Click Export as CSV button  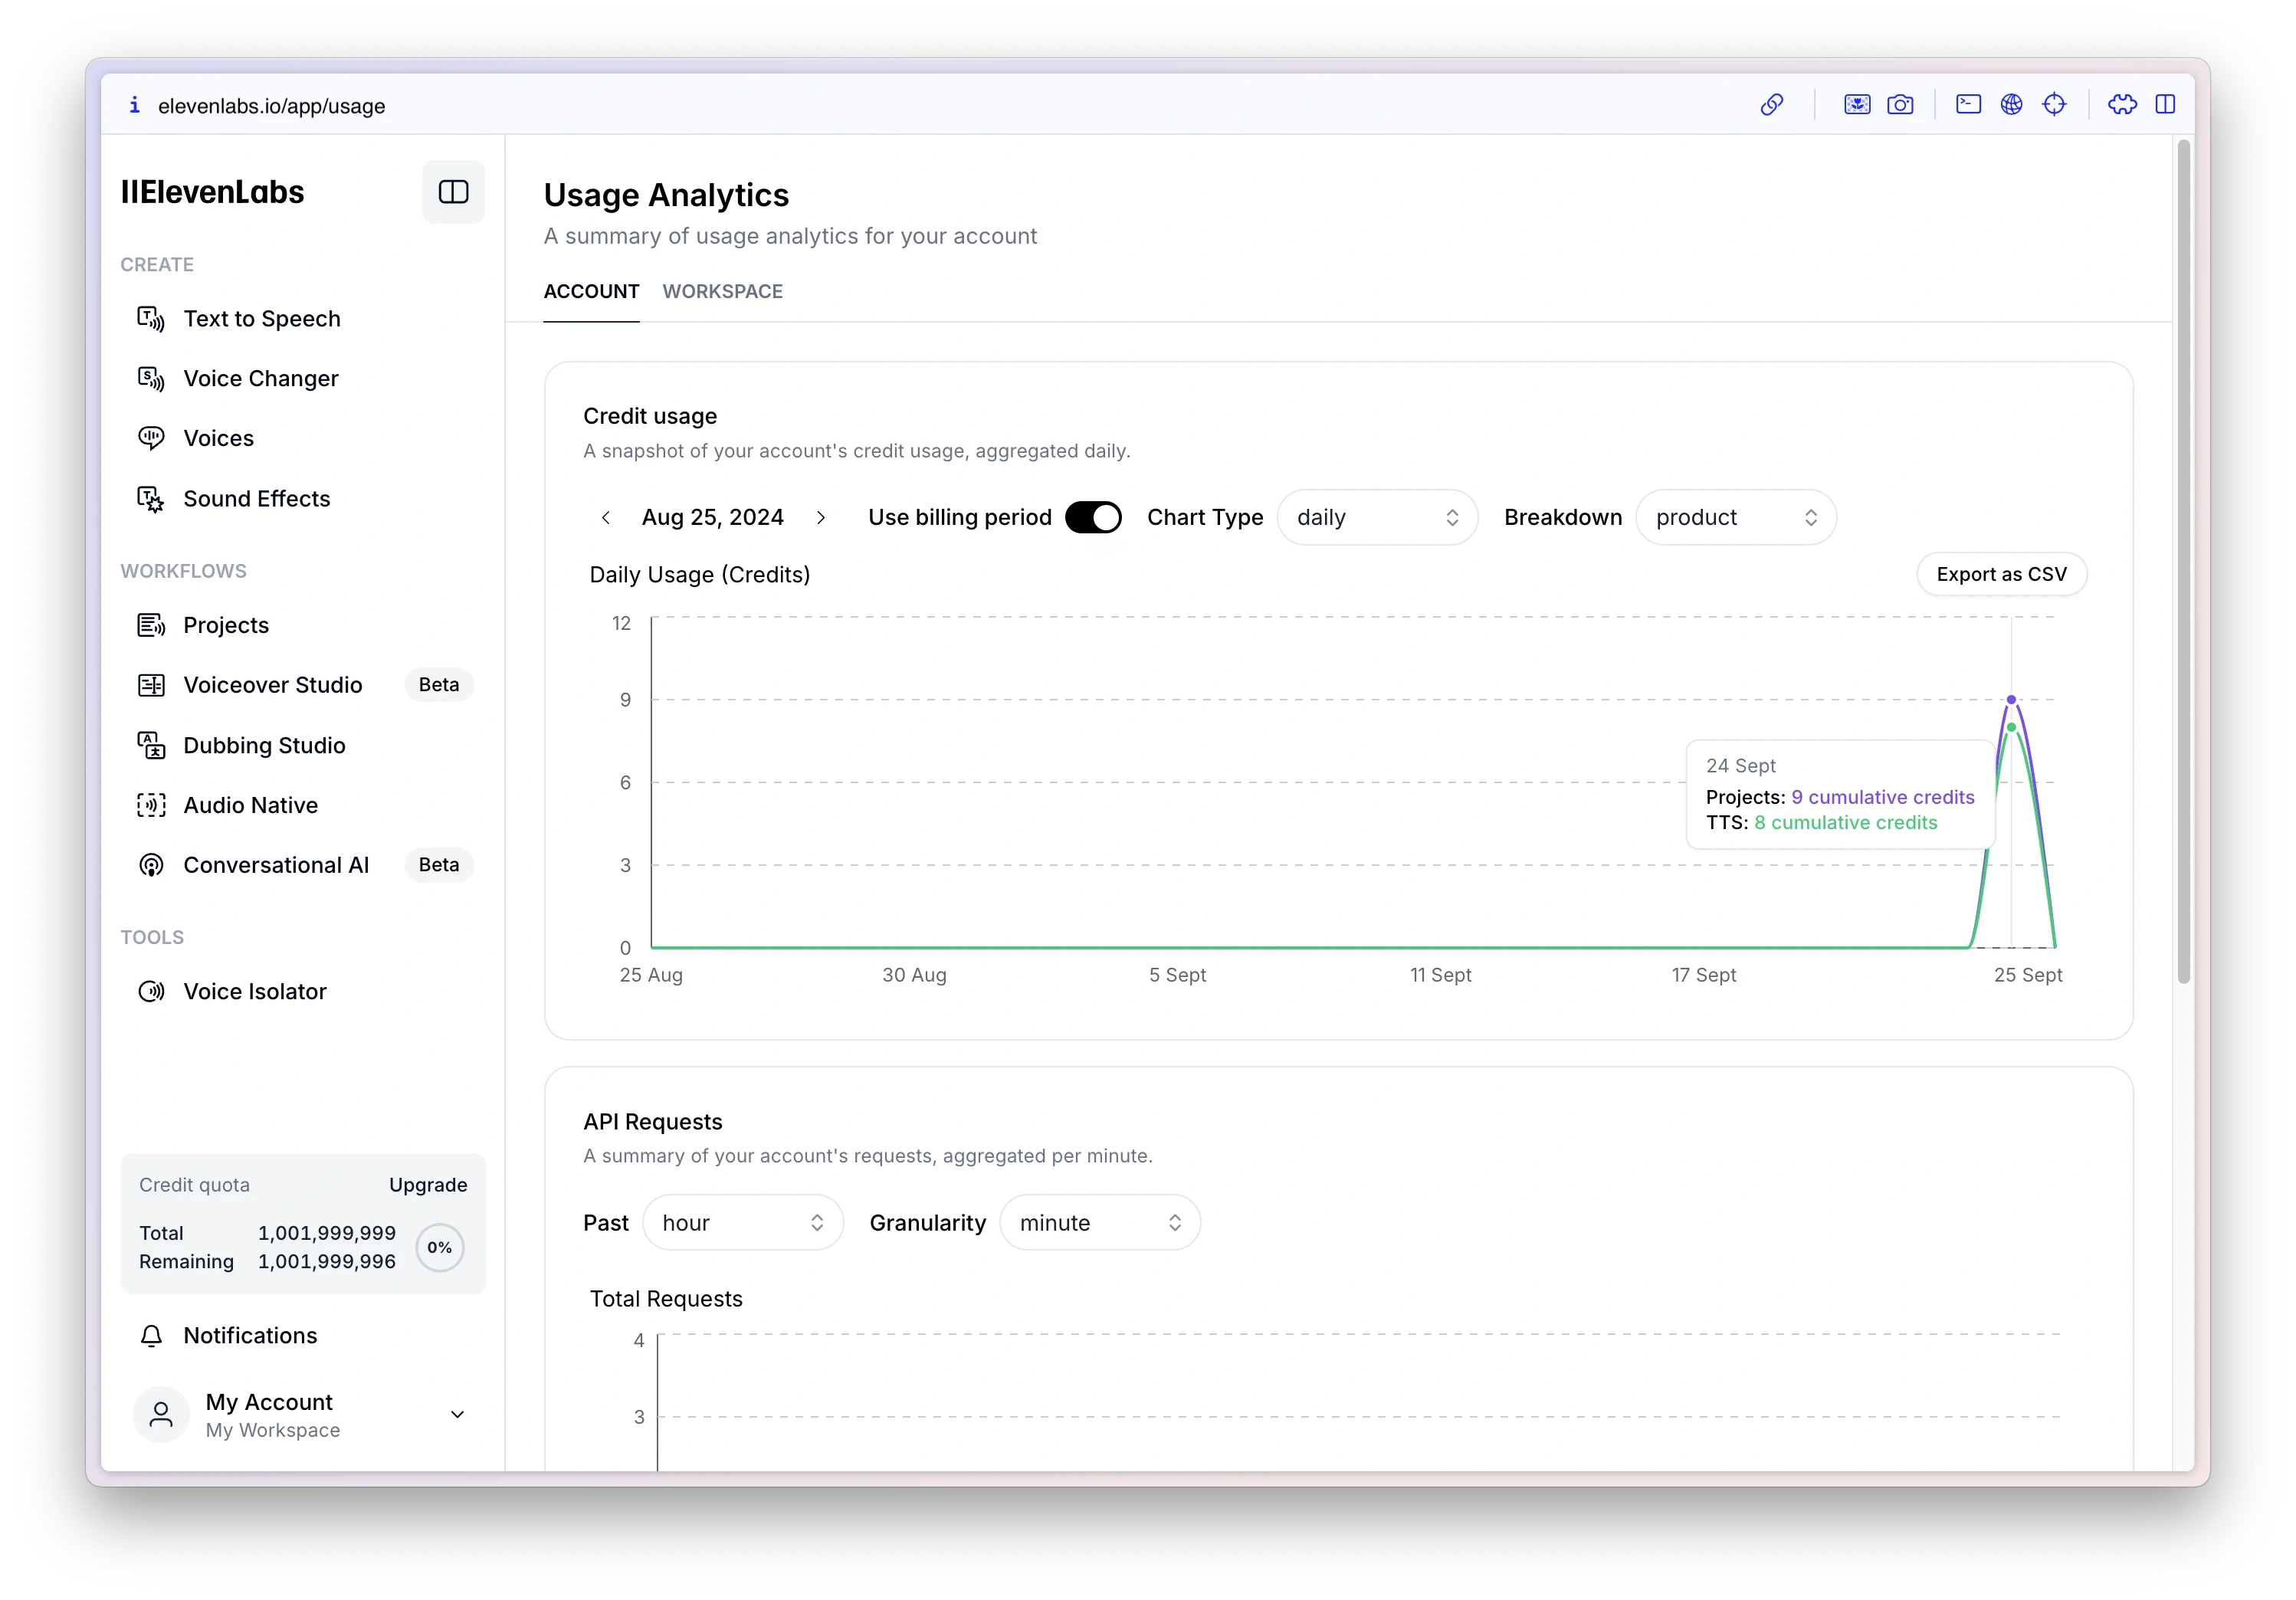(2001, 574)
